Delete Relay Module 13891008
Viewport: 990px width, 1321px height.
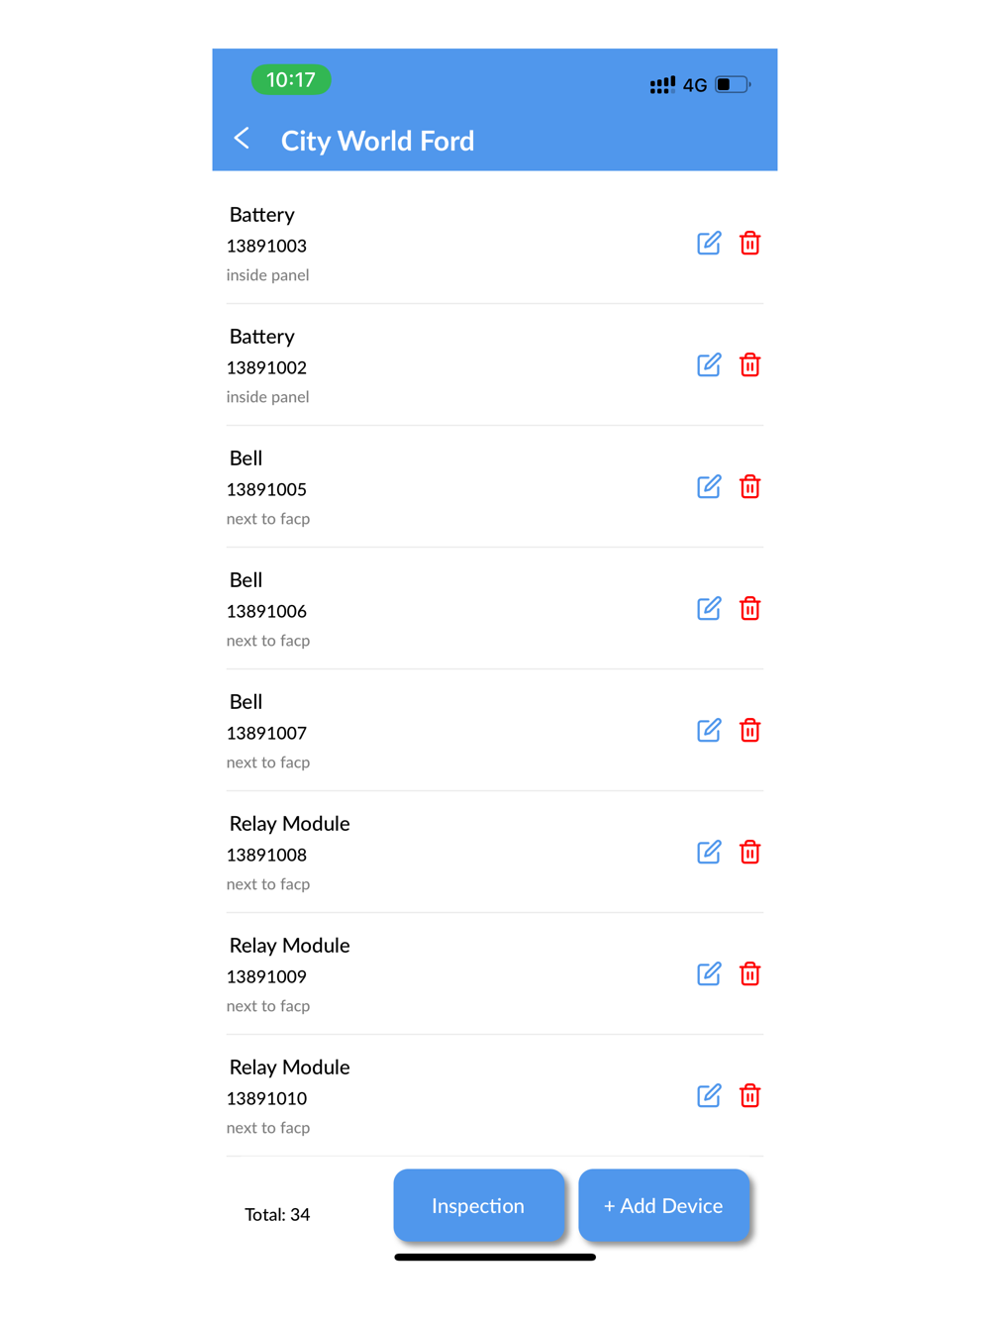(x=749, y=852)
